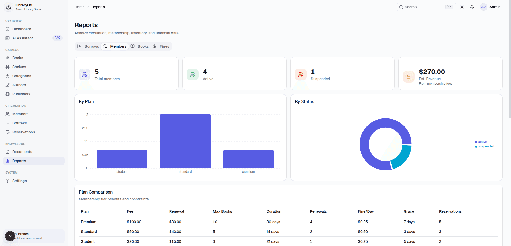Click the student plan bar in chart

[122, 159]
